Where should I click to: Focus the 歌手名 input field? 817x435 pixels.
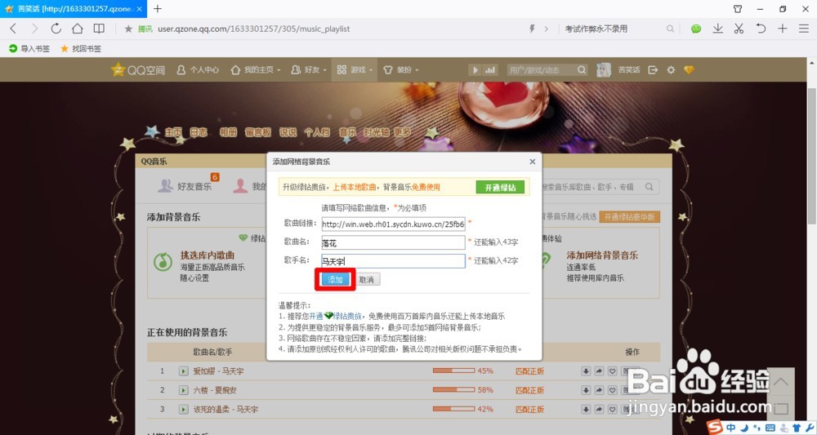394,260
